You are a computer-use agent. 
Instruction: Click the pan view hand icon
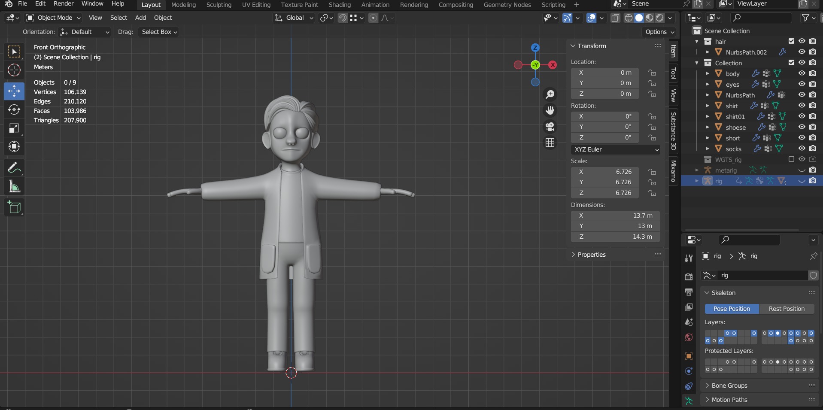pyautogui.click(x=550, y=110)
